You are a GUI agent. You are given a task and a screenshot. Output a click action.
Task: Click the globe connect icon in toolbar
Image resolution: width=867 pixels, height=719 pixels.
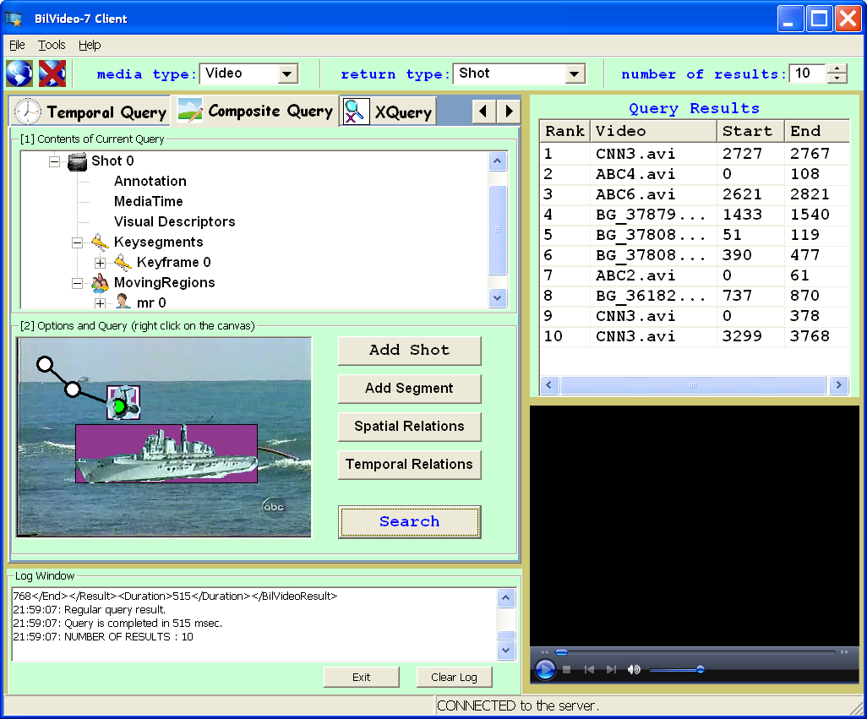click(x=19, y=74)
